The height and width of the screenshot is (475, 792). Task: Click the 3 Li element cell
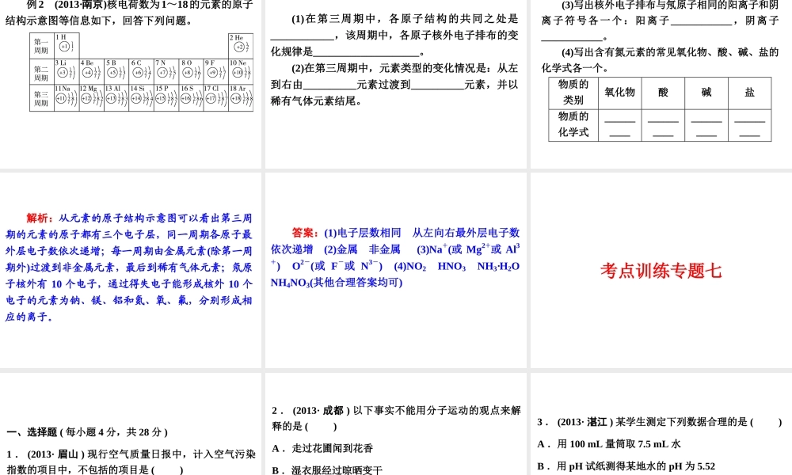[67, 71]
